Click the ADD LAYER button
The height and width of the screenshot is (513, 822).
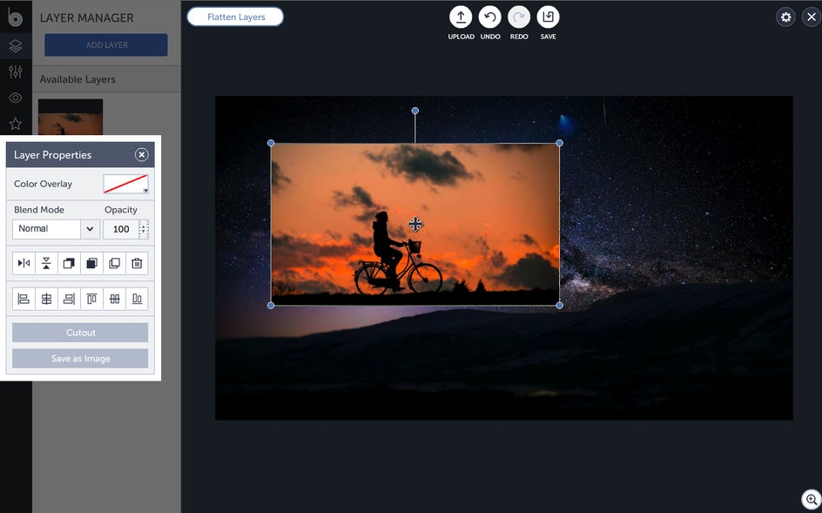click(106, 45)
